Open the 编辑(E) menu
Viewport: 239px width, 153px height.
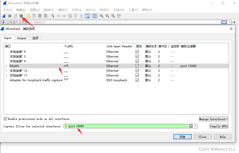(x=21, y=10)
